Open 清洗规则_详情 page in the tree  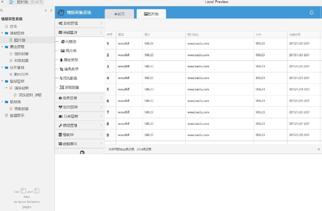pyautogui.click(x=30, y=95)
